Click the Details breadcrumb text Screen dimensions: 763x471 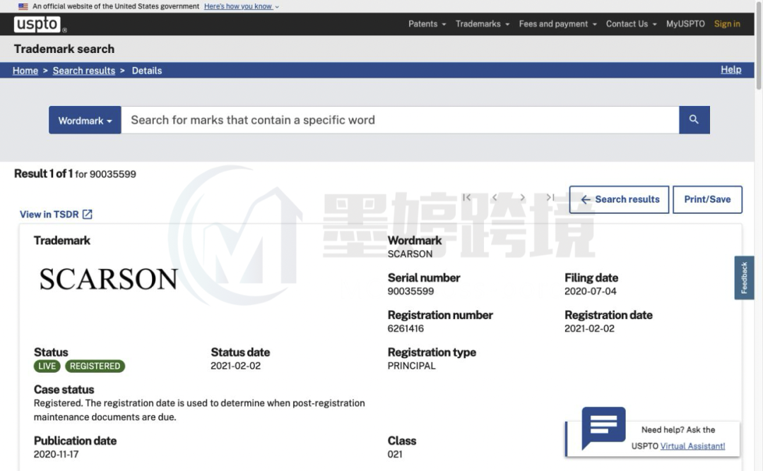147,71
